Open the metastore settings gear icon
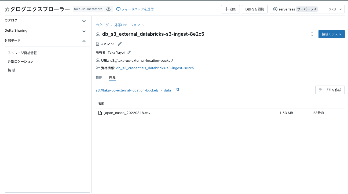348x194 pixels. pos(108,9)
